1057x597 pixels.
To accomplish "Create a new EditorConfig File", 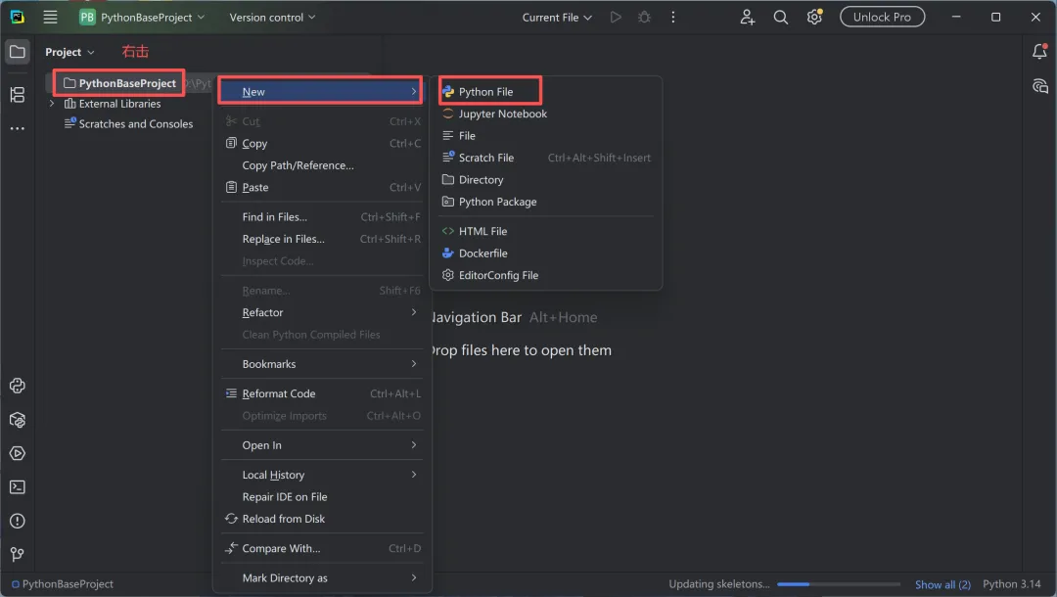I will pyautogui.click(x=546, y=275).
